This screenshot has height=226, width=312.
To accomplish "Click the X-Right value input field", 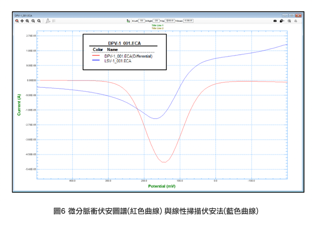I will click(156, 21).
